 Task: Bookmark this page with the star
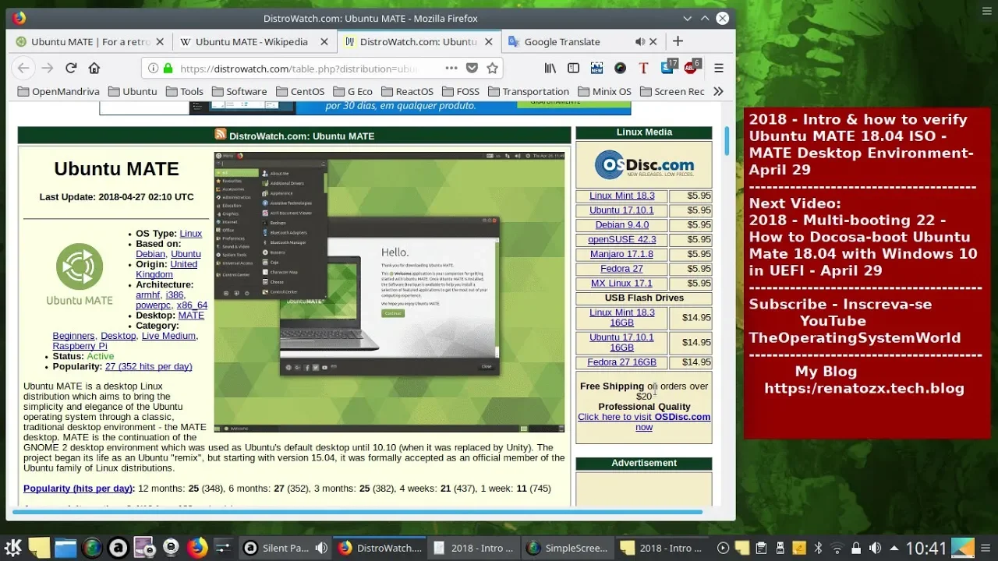tap(492, 68)
